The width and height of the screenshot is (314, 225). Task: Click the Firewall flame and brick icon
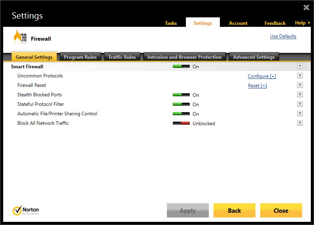point(20,37)
